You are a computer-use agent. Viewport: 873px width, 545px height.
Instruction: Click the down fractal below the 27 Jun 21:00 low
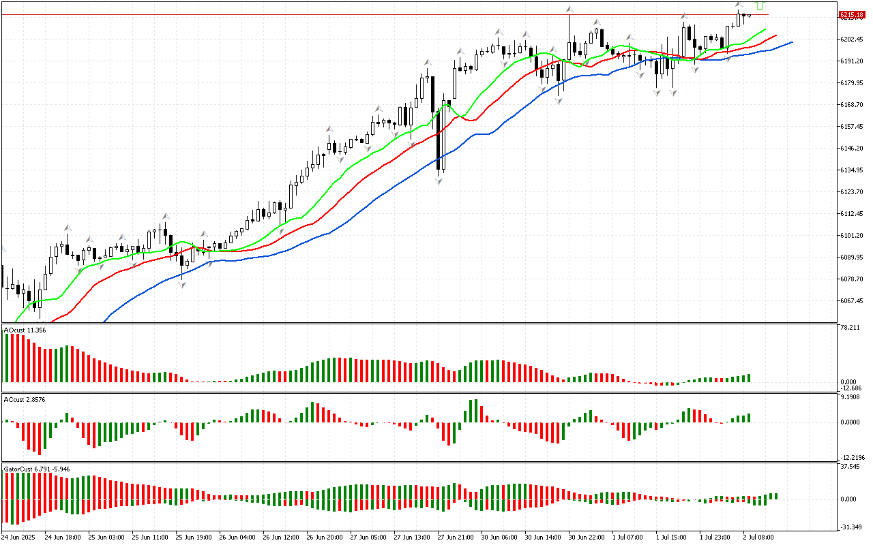click(x=439, y=181)
